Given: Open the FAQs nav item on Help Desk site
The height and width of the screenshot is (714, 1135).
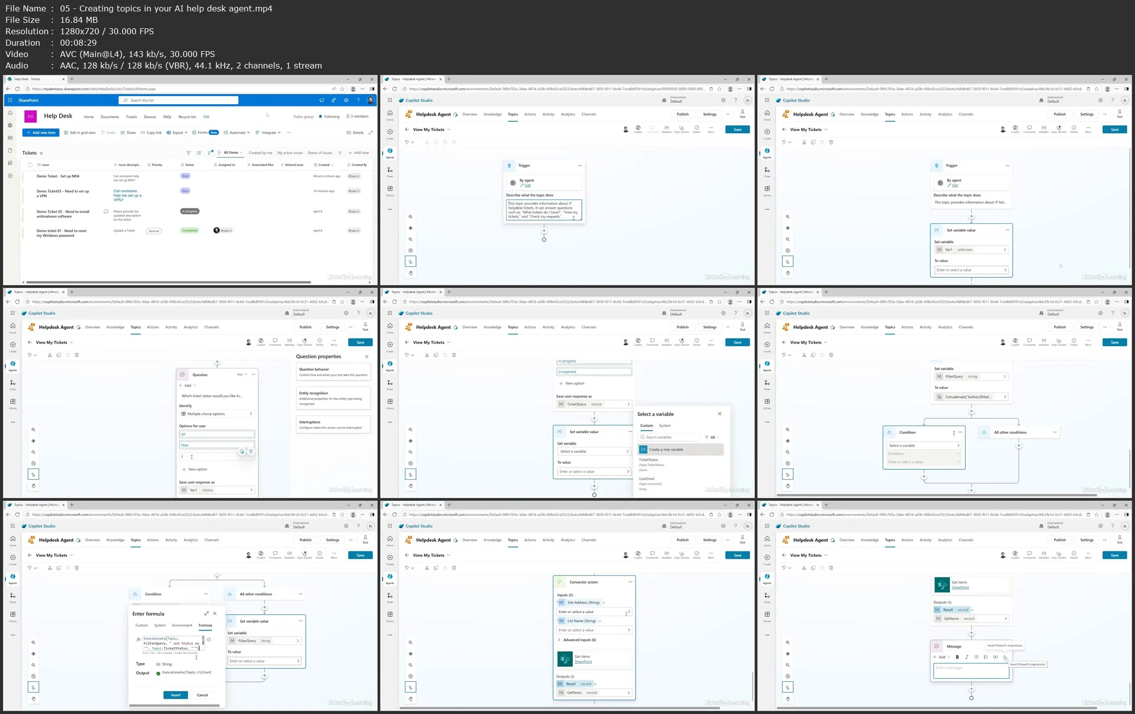Looking at the screenshot, I should [167, 117].
